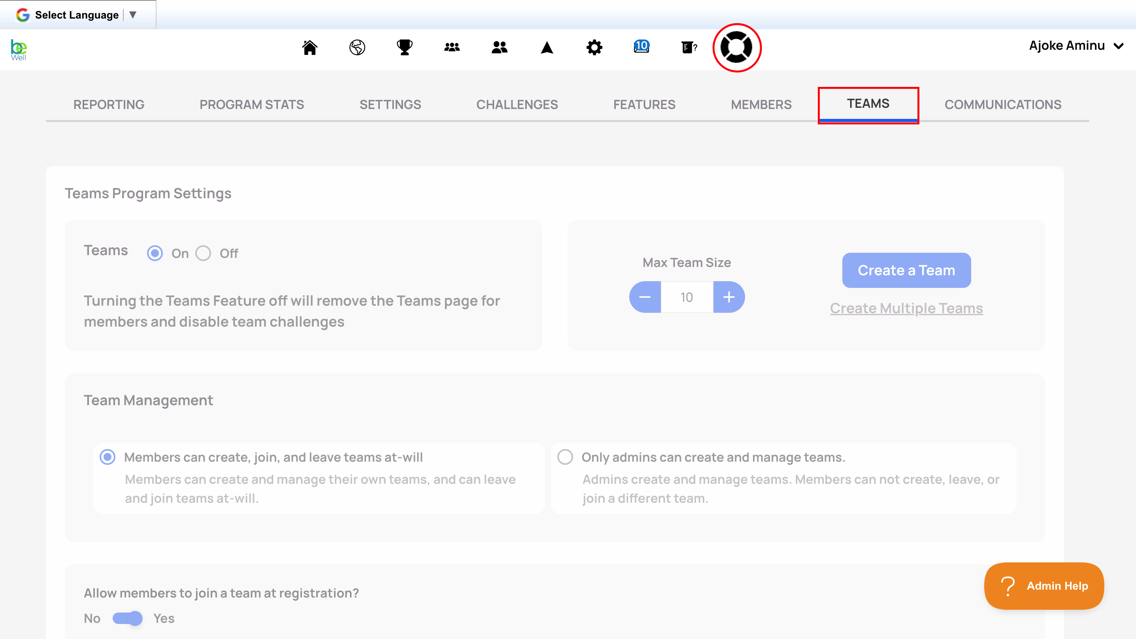Open the lifebuoy admin icon

[x=736, y=47]
